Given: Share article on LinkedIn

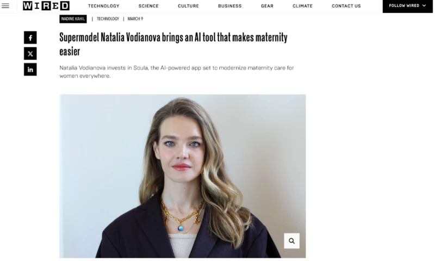Looking at the screenshot, I should pyautogui.click(x=30, y=69).
